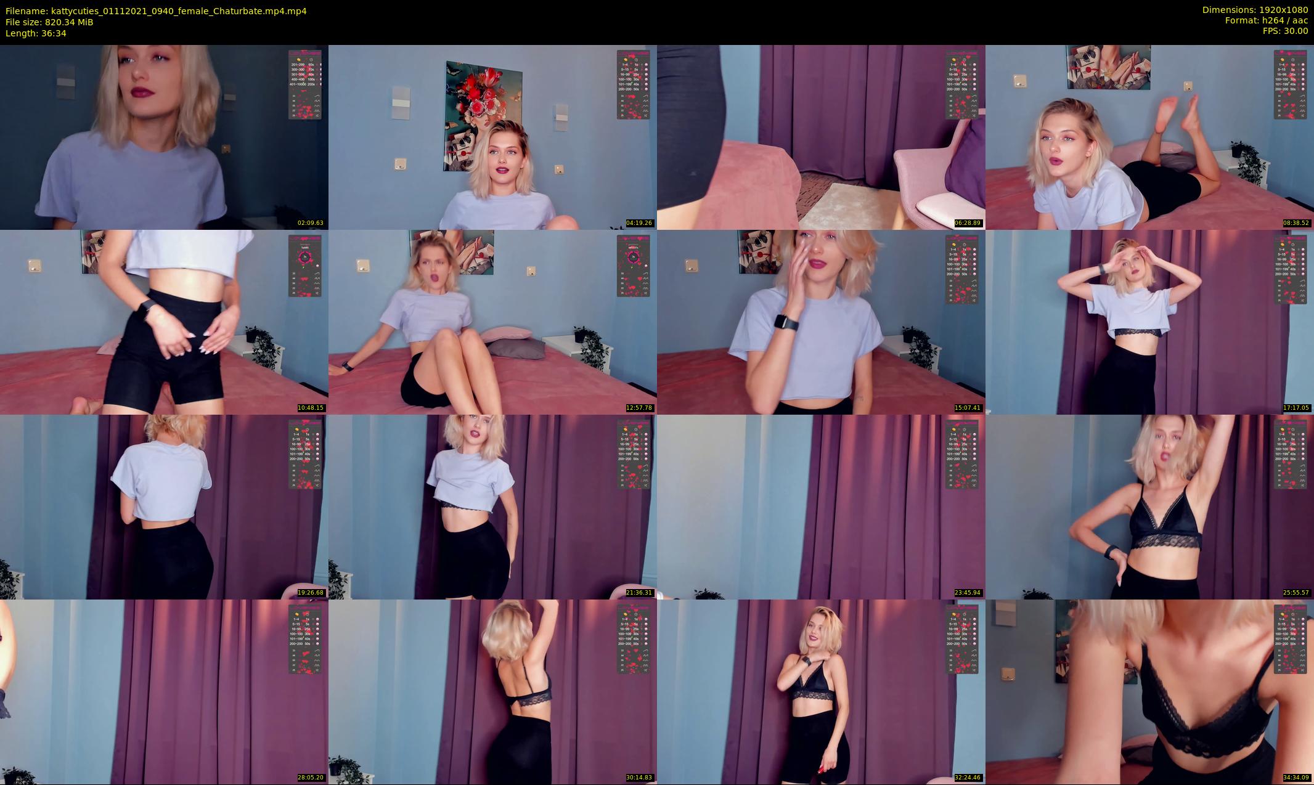Select the thumbnail marked 06:28.89

point(821,137)
